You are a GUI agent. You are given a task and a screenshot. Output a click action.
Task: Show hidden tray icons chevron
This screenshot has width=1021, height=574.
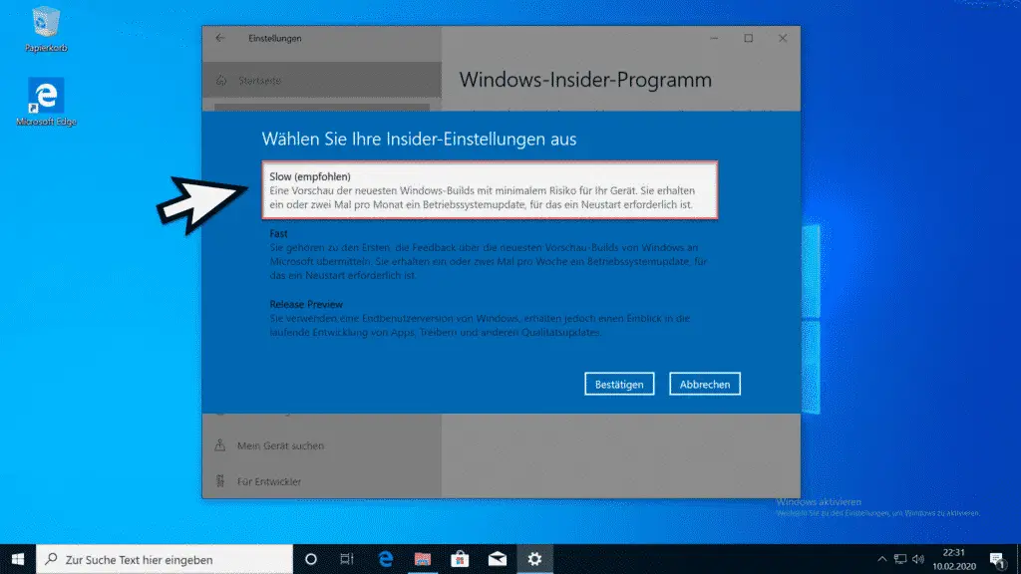881,559
